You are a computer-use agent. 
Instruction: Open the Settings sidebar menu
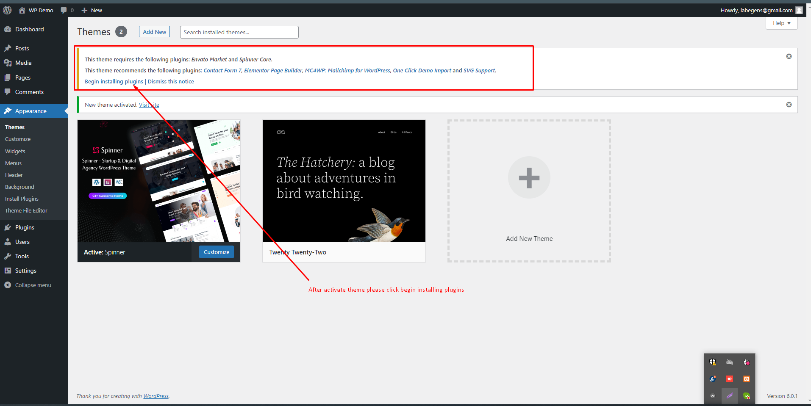34,271
